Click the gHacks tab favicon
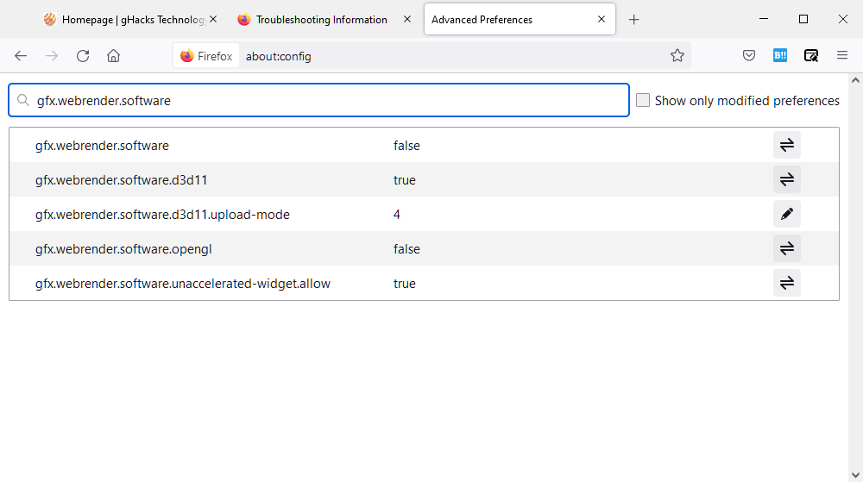The image size is (863, 482). pos(49,20)
